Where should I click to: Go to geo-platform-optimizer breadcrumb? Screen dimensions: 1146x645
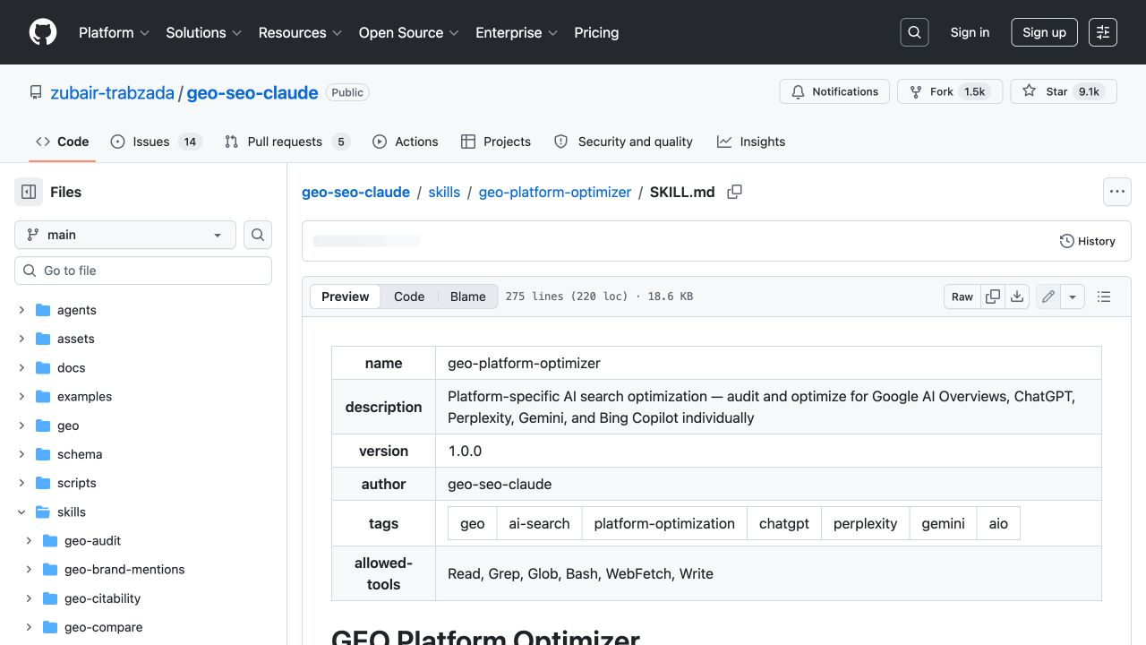[555, 192]
